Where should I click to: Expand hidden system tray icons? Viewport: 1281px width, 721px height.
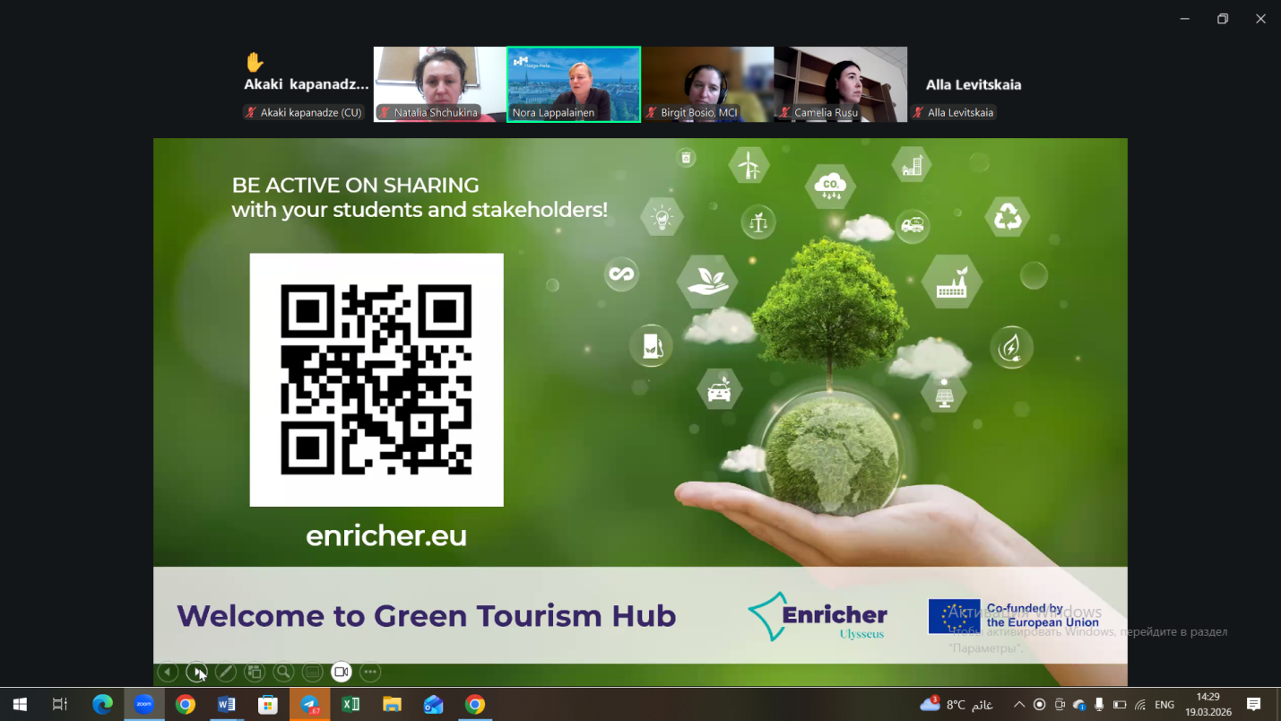click(1019, 705)
